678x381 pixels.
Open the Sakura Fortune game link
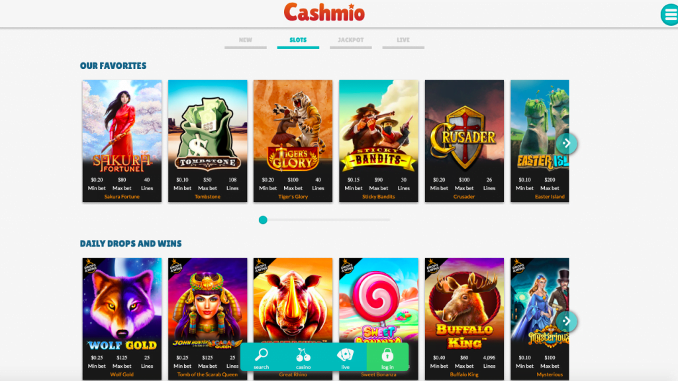(x=122, y=197)
